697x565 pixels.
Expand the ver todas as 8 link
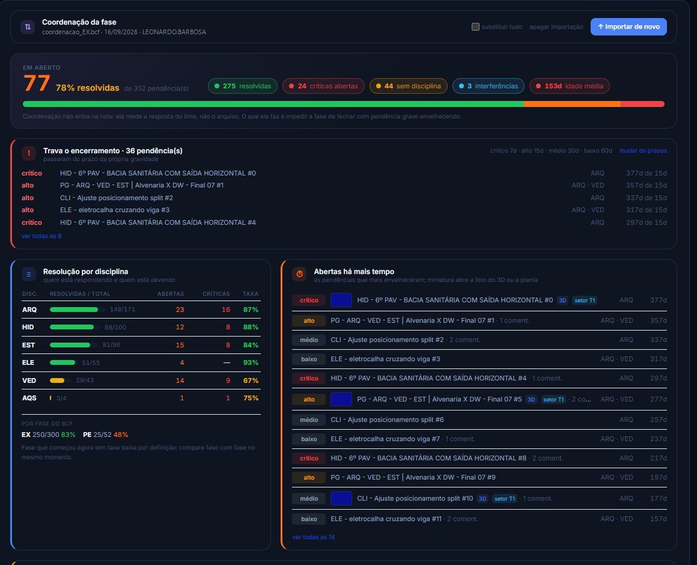pos(41,236)
